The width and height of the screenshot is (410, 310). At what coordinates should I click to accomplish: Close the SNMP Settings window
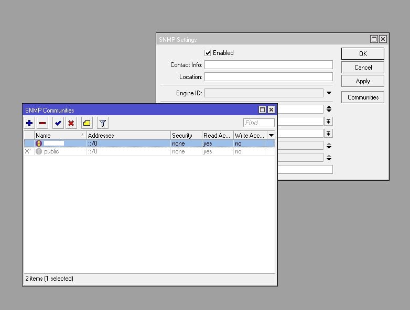click(383, 39)
